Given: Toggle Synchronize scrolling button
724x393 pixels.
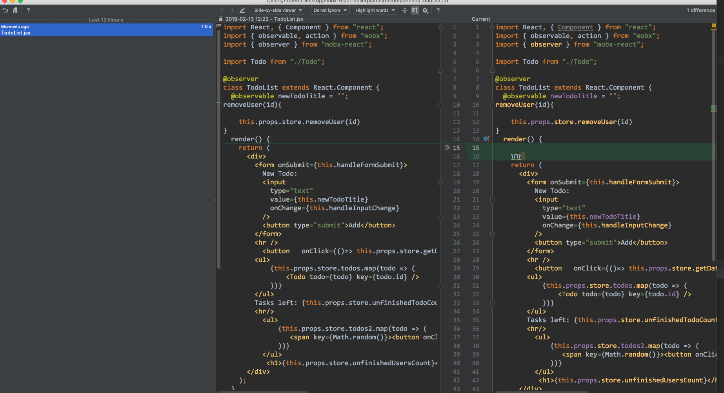Looking at the screenshot, I should pos(415,10).
